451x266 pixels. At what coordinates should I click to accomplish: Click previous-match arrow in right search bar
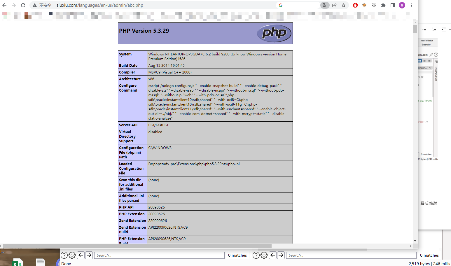click(273, 255)
